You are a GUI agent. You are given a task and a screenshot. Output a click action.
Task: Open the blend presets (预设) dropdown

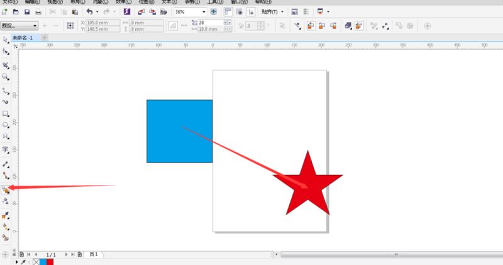tap(19, 26)
